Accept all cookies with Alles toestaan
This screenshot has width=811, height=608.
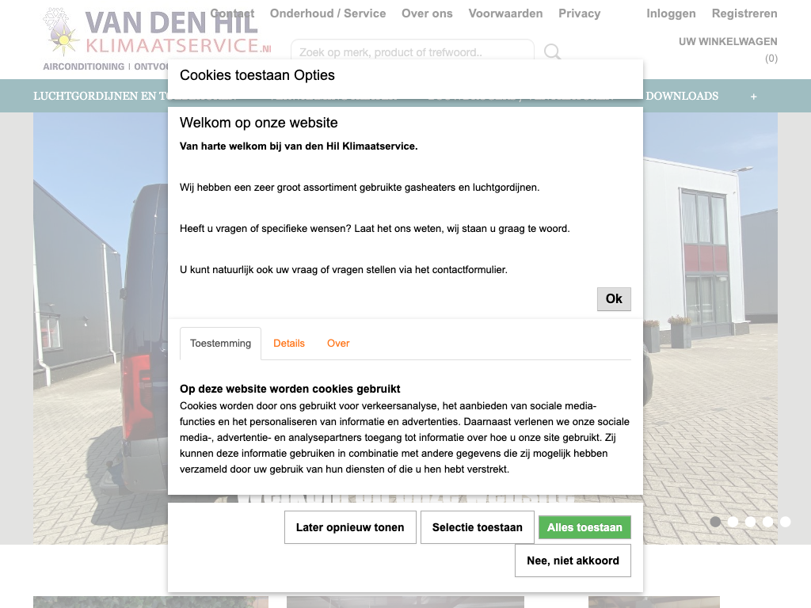tap(584, 527)
